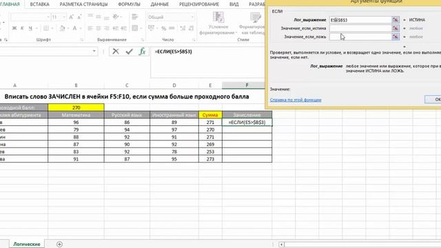The width and height of the screenshot is (441, 248).
Task: Open Шрифт group dialog launcher
Action: [81, 40]
